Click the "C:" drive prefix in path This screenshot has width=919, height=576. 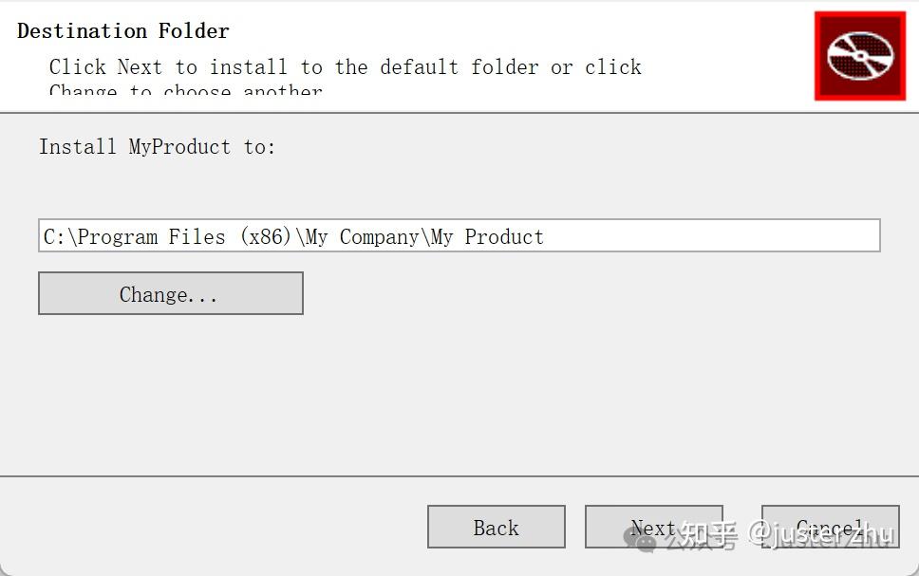pos(54,236)
